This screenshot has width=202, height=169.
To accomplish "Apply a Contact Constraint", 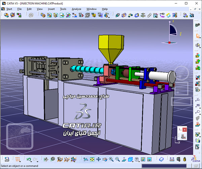I will click(x=124, y=15).
